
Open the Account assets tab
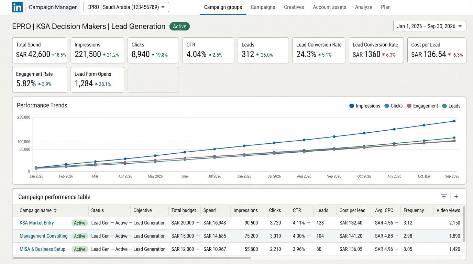point(330,7)
